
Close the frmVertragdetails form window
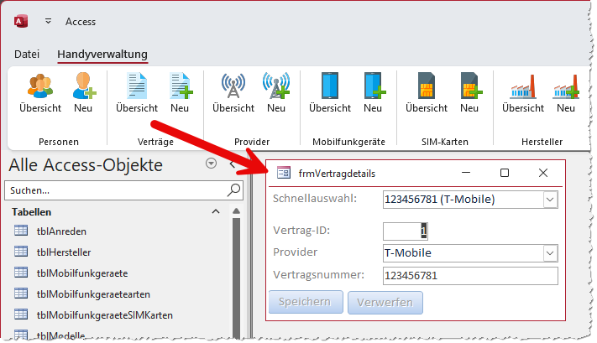[x=543, y=173]
